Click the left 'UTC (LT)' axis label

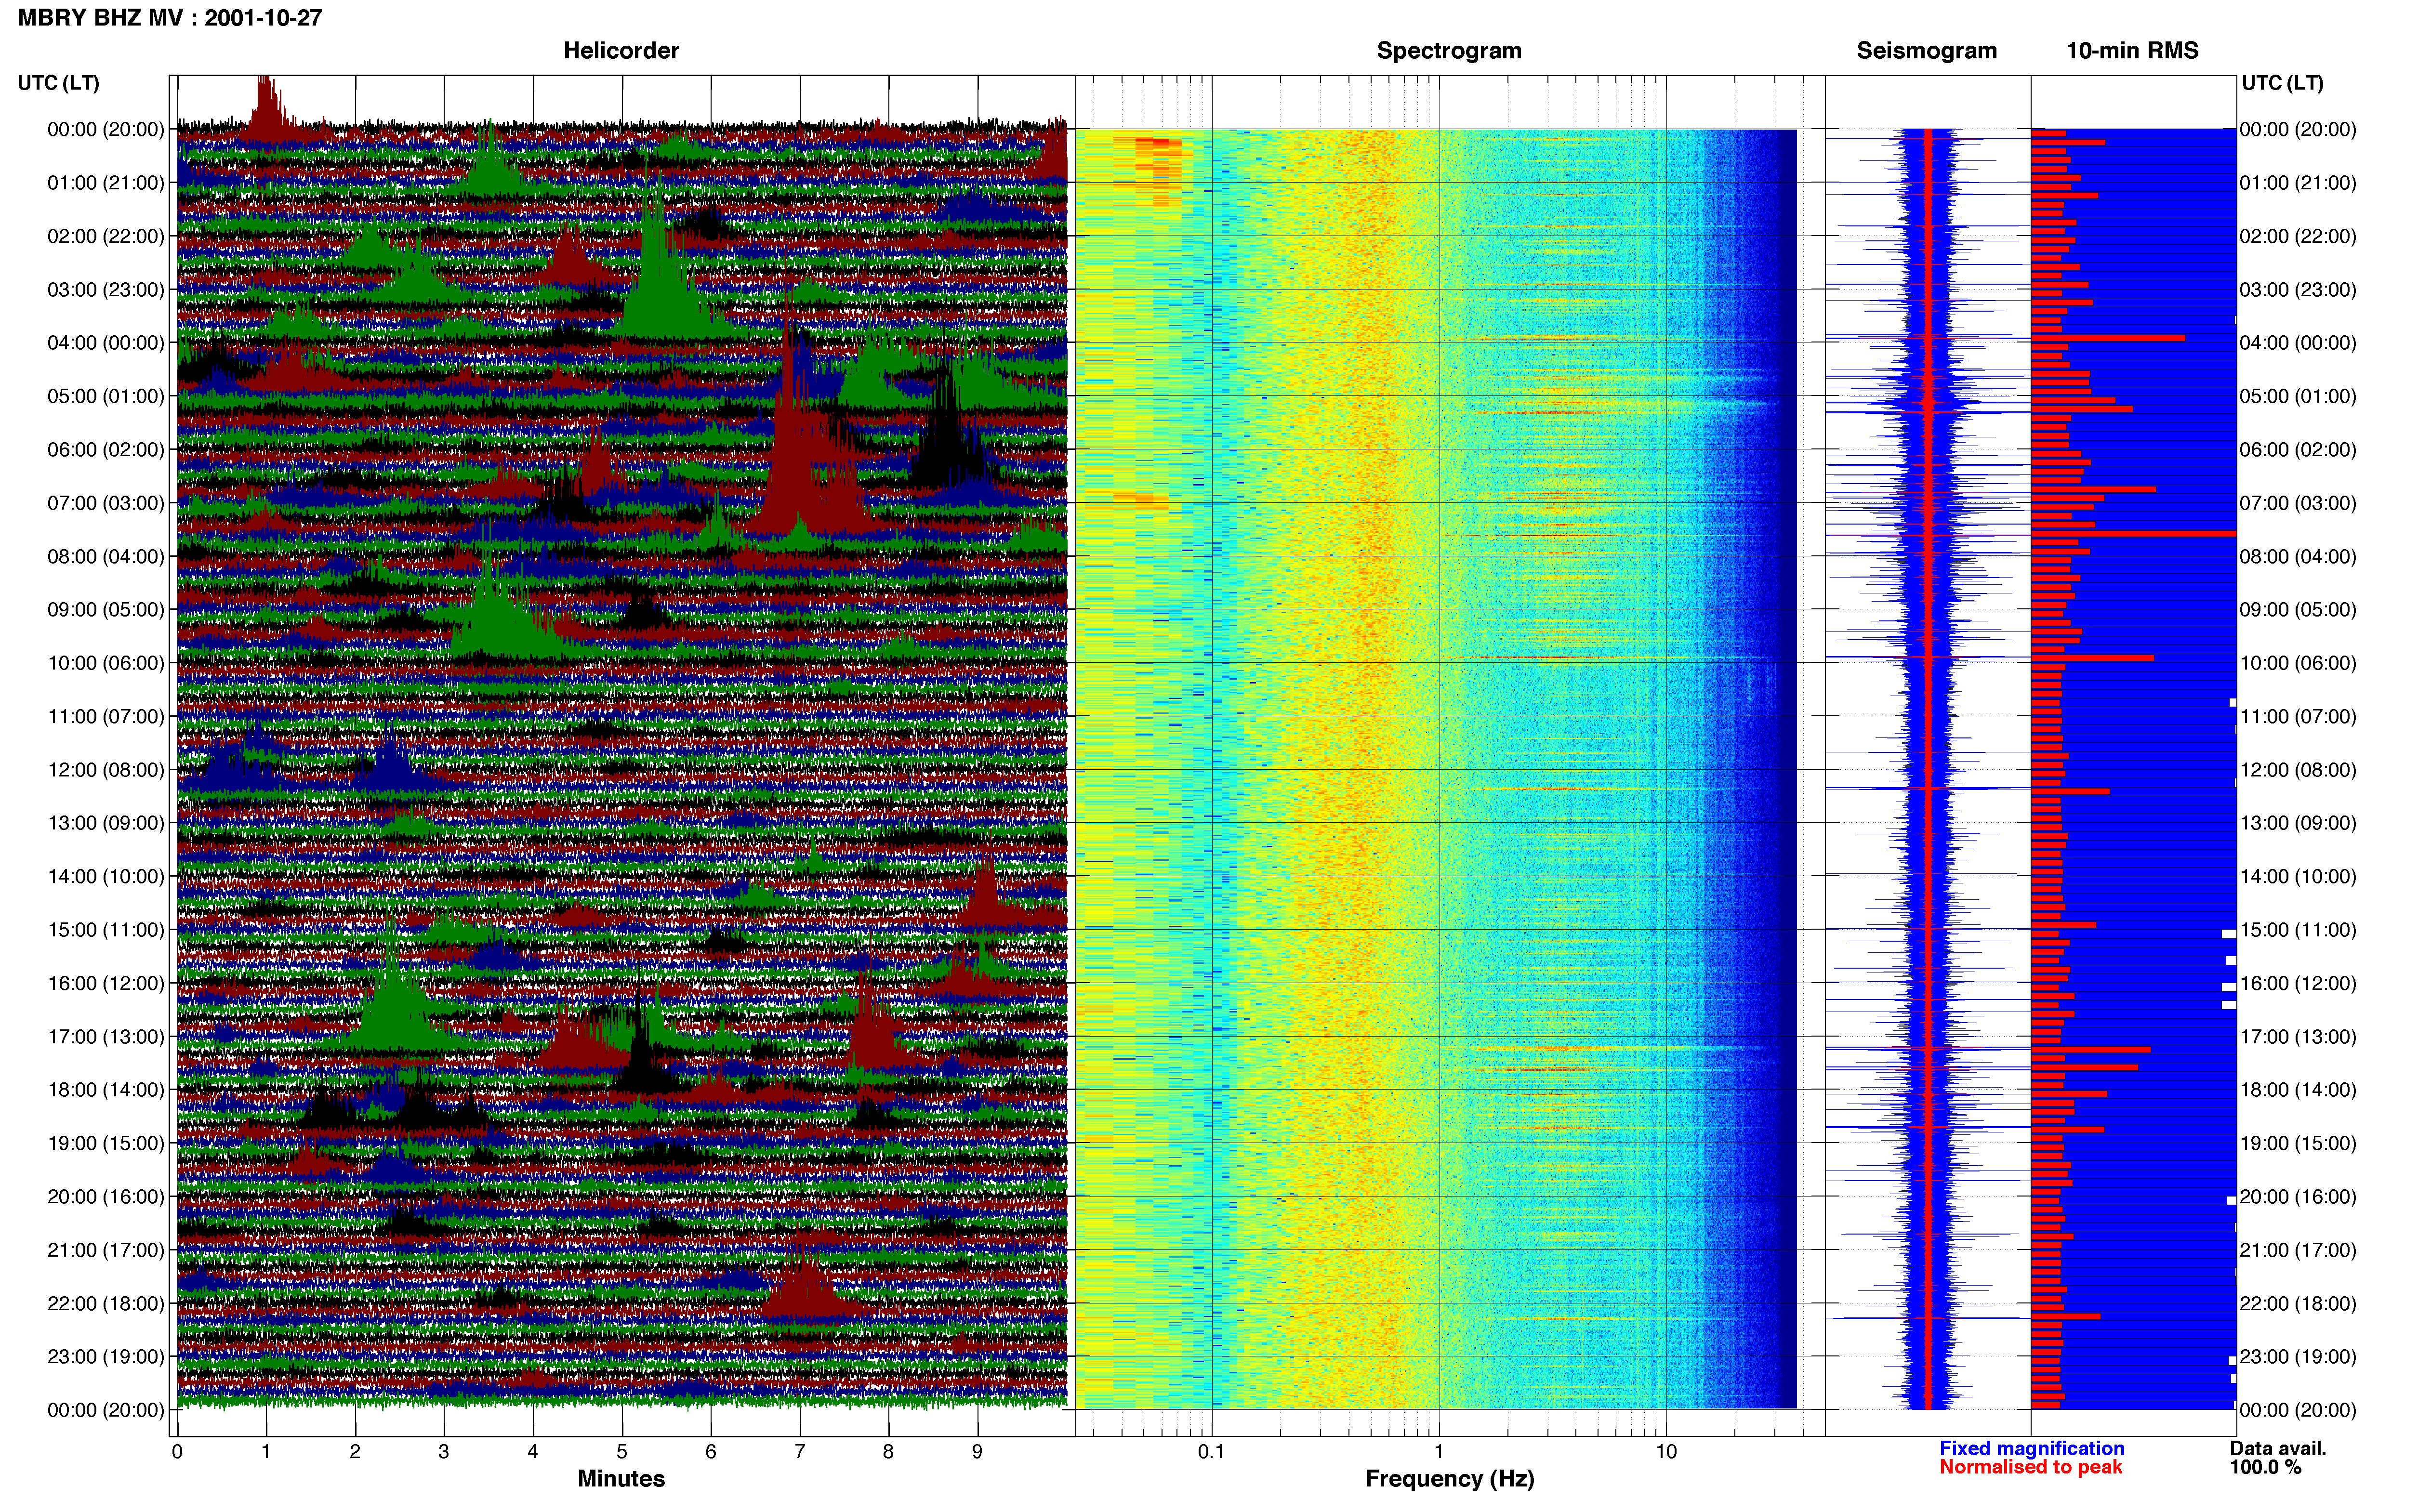[x=59, y=83]
